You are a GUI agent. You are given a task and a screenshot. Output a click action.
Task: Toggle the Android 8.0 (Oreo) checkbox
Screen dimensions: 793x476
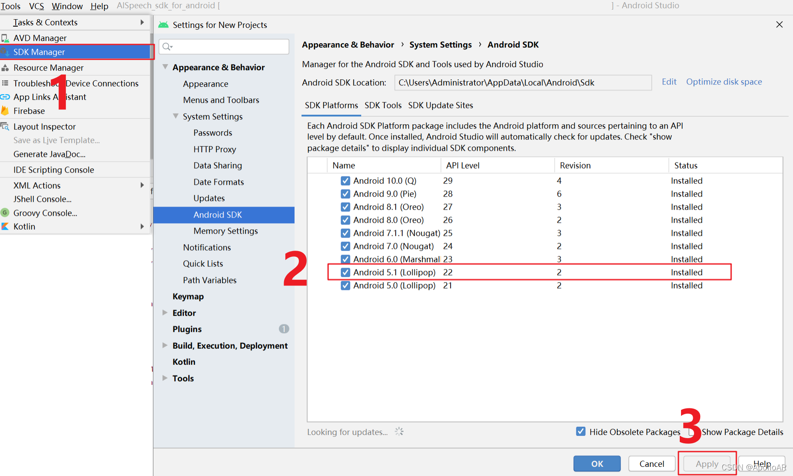[346, 220]
